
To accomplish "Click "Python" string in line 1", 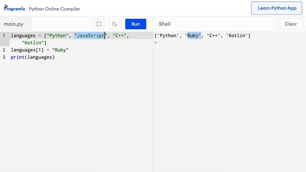I will click(x=57, y=35).
